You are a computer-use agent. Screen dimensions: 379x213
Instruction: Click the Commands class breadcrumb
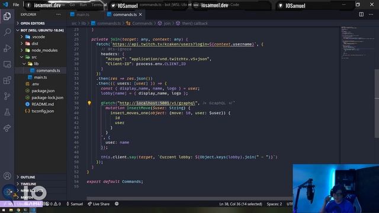pos(142,24)
